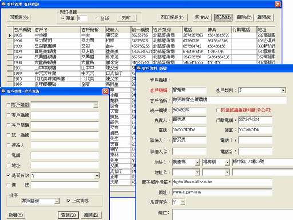Check the 連絡人 filter checkbox

tap(9, 145)
